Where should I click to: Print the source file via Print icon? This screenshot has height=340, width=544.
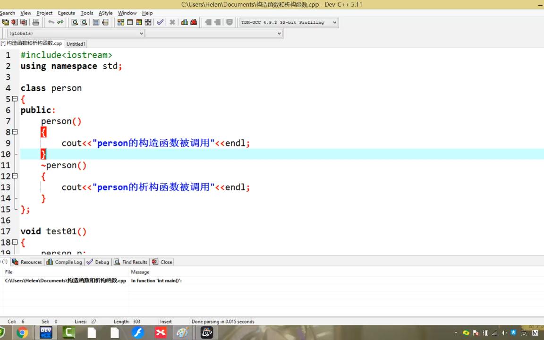[36, 22]
